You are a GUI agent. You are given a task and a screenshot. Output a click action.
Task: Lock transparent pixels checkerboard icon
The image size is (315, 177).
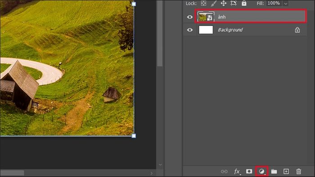point(203,3)
